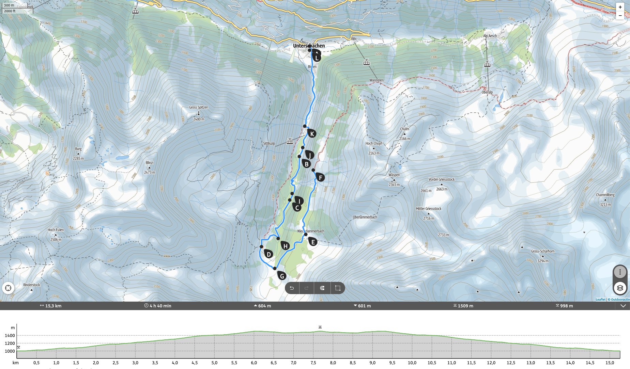Click the 998 m lowest point stat
This screenshot has height=369, width=630.
coord(564,306)
